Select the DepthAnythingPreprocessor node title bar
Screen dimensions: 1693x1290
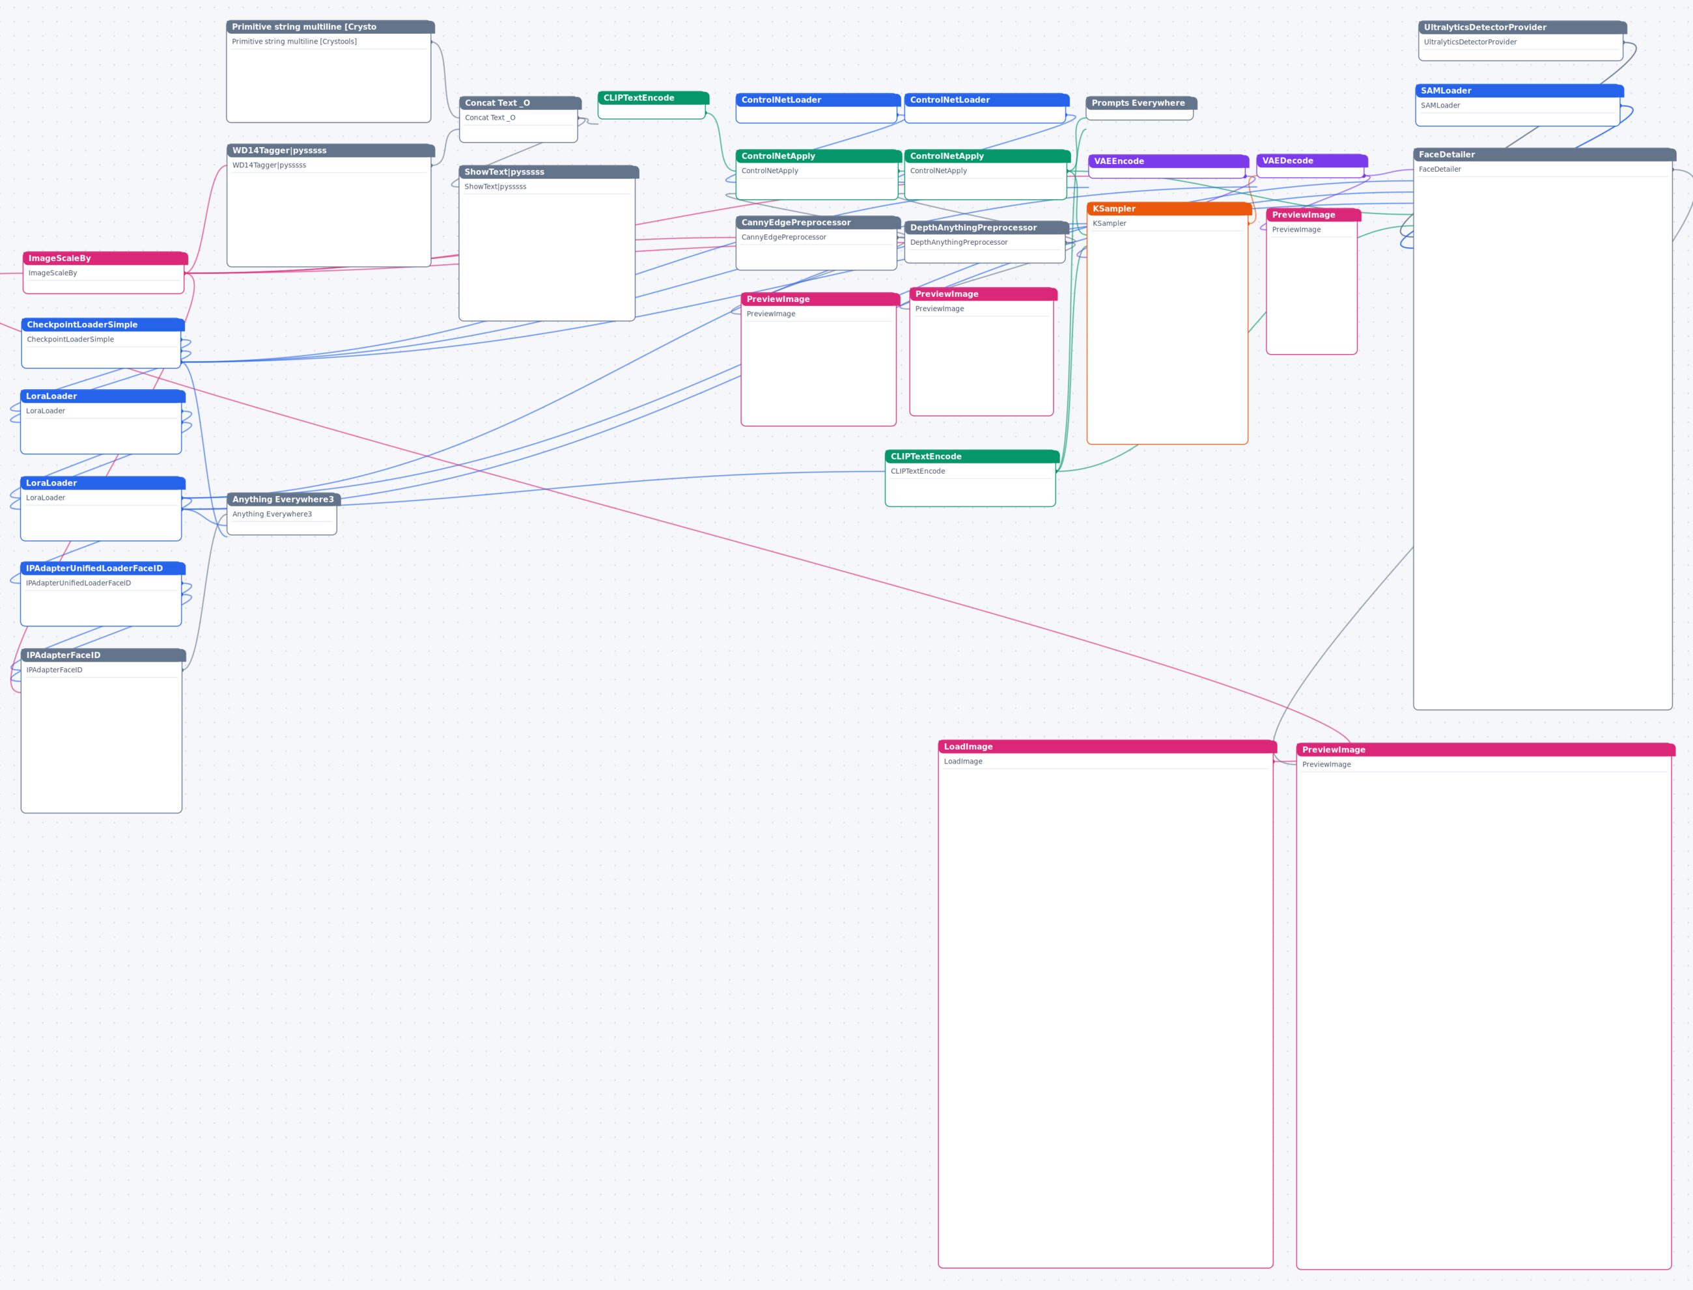click(x=987, y=227)
